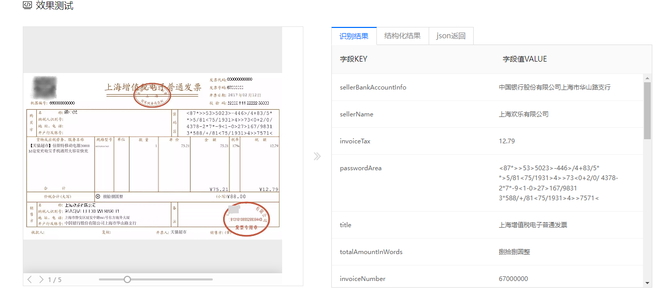Click the 字段KEY column header
The height and width of the screenshot is (296, 658).
354,59
